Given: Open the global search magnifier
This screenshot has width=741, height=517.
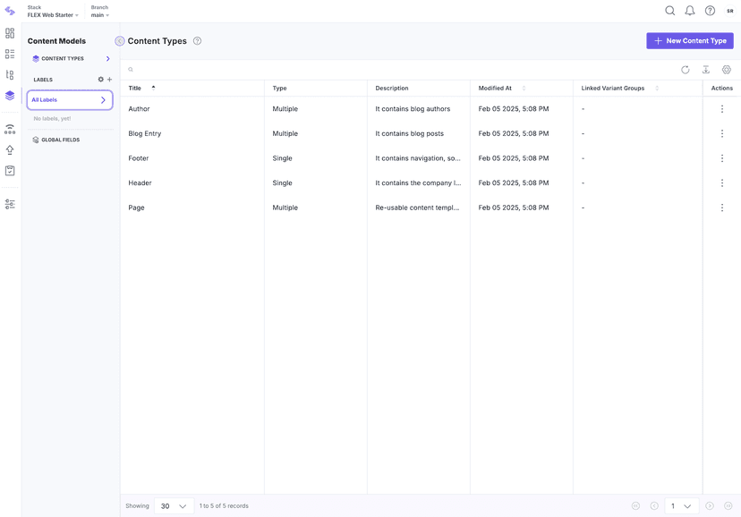Looking at the screenshot, I should 669,9.
